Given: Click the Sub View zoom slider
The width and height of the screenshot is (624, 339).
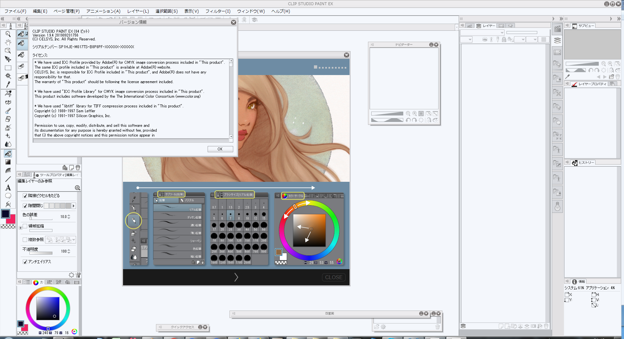Looking at the screenshot, I should [x=582, y=64].
